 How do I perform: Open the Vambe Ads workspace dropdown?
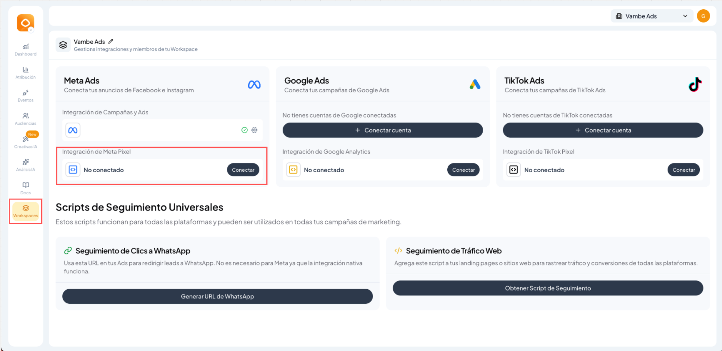(x=651, y=16)
